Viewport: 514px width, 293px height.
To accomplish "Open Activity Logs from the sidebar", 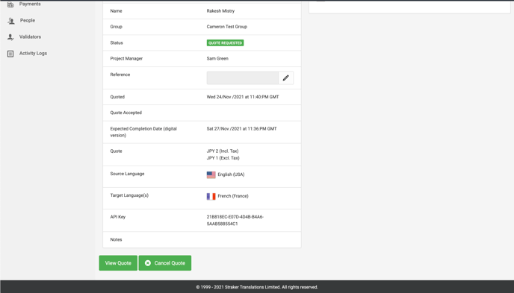I will (33, 53).
